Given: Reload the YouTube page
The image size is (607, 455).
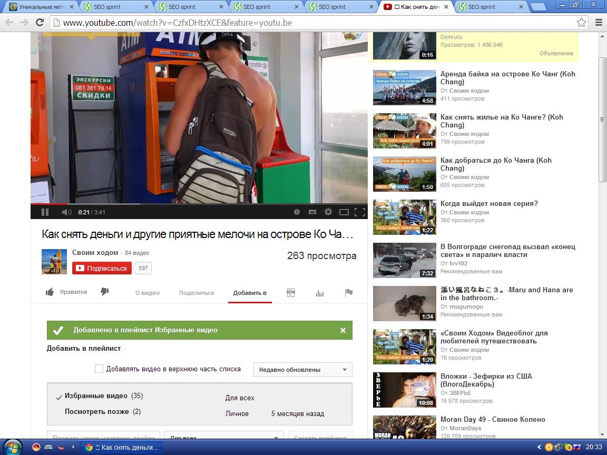Looking at the screenshot, I should [40, 23].
